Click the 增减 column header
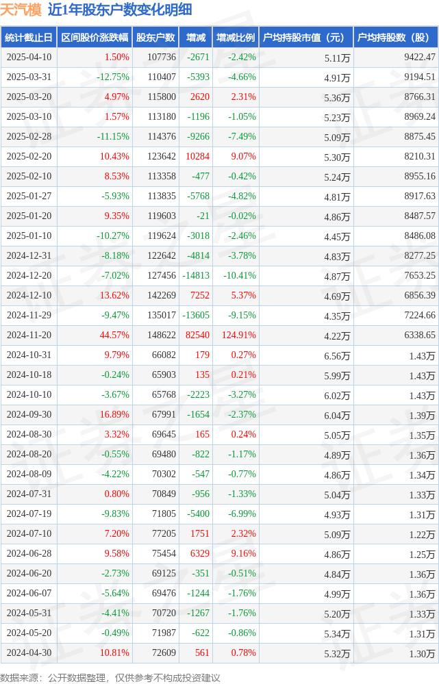The width and height of the screenshot is (439, 684). [x=195, y=38]
